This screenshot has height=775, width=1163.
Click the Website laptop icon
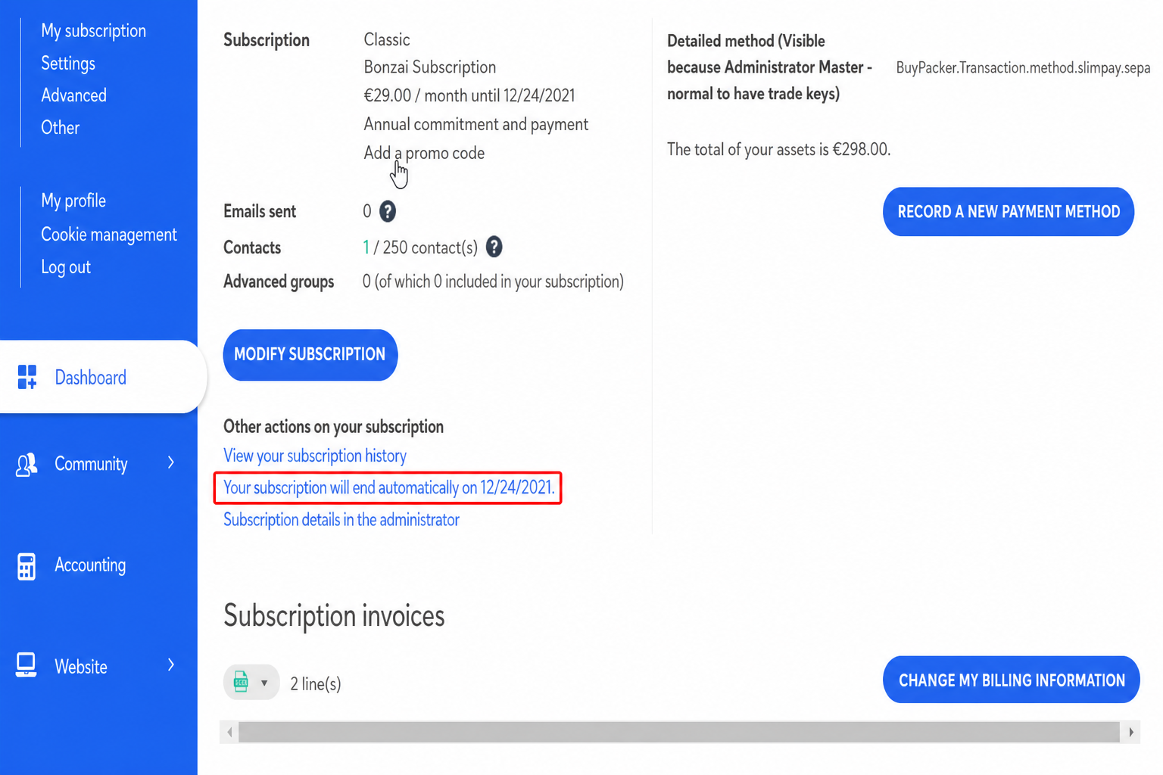(x=26, y=665)
